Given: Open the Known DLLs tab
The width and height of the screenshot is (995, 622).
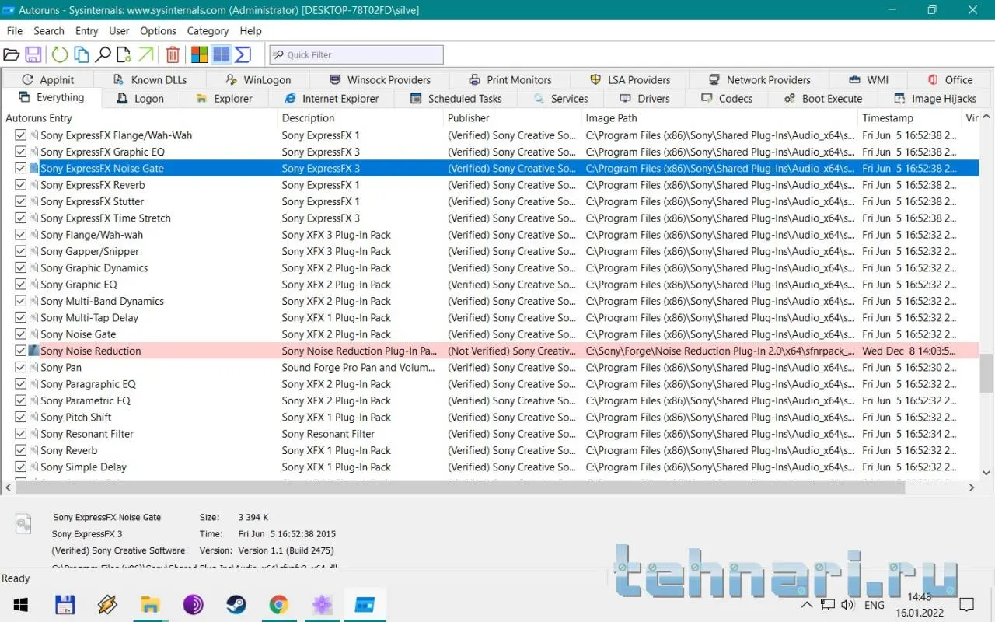Looking at the screenshot, I should coord(150,79).
